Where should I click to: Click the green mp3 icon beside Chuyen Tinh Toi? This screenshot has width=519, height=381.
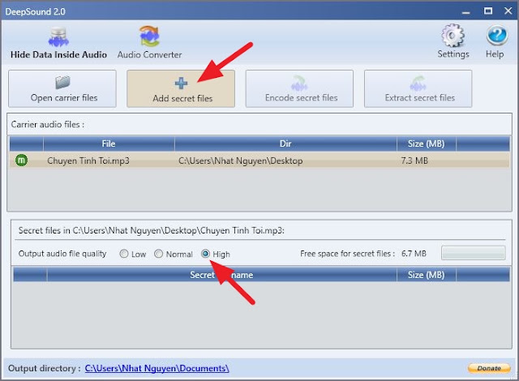(x=22, y=161)
